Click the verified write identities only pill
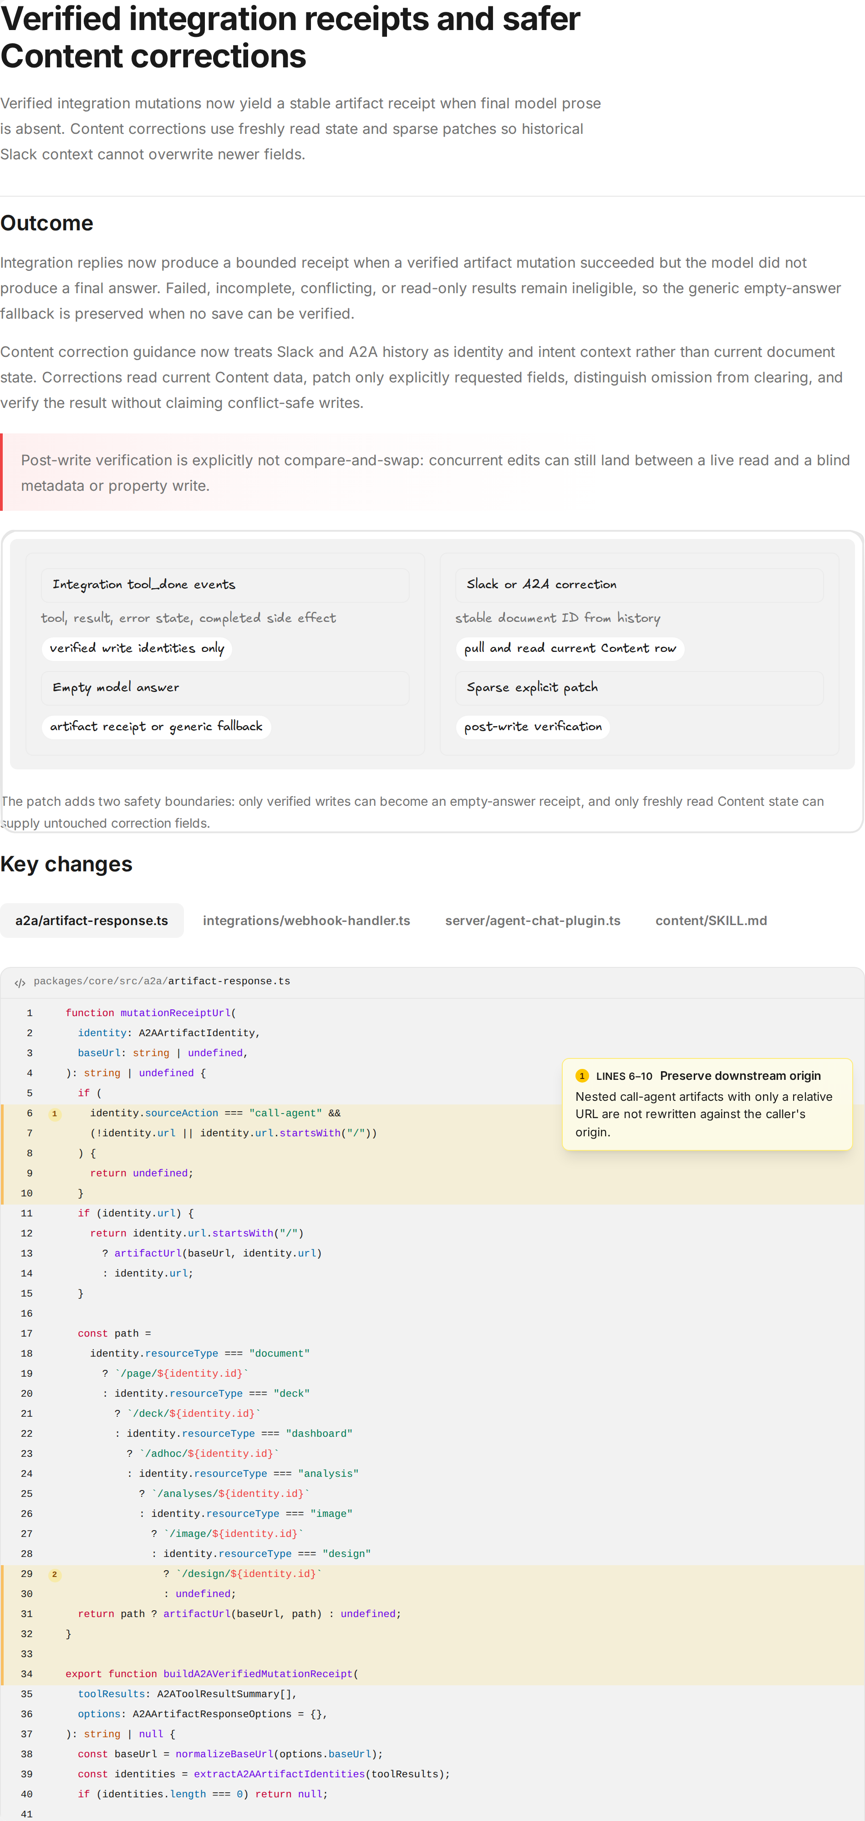Viewport: 865px width, 1821px height. (x=137, y=649)
